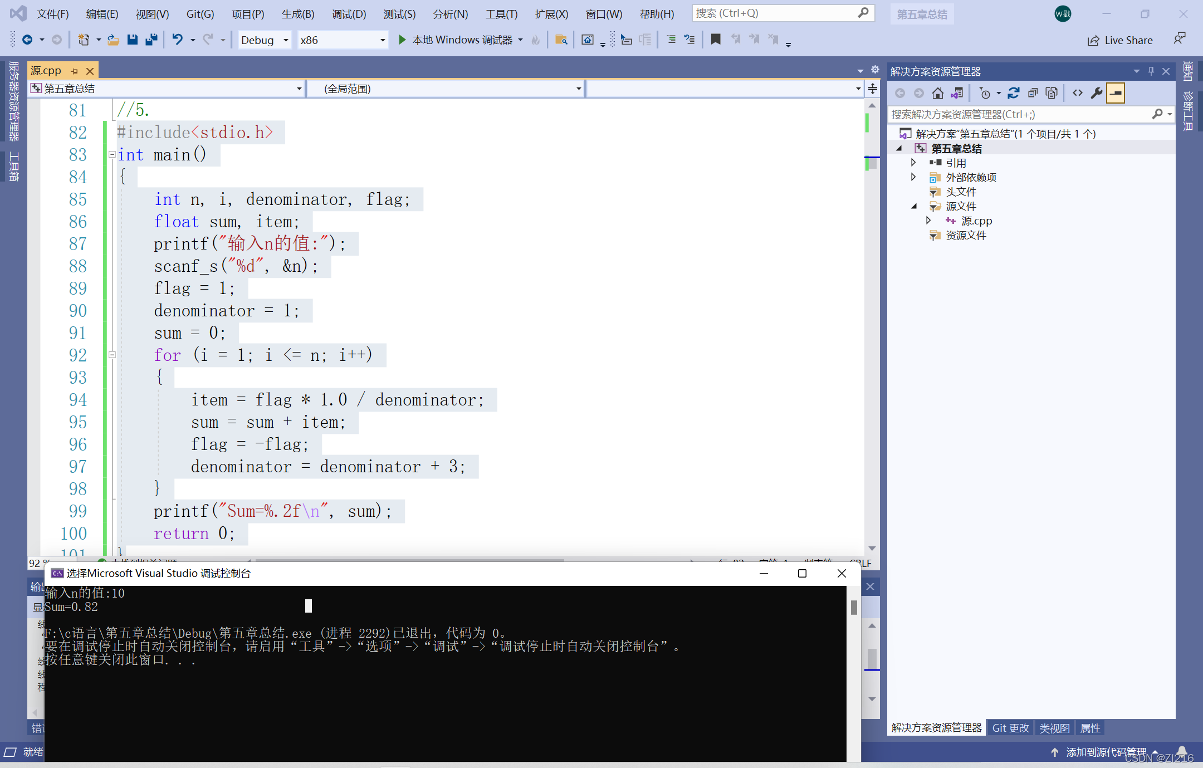
Task: Switch to the Git 更改 tab
Action: tap(1010, 728)
